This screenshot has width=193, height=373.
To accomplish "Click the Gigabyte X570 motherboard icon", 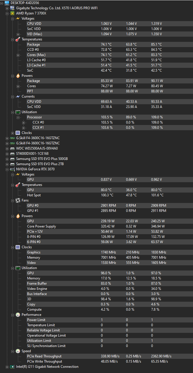I will 12,8.
